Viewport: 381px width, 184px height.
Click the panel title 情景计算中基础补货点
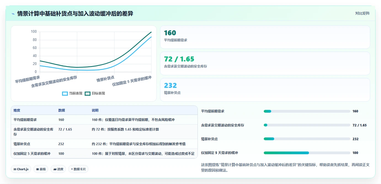pos(75,13)
